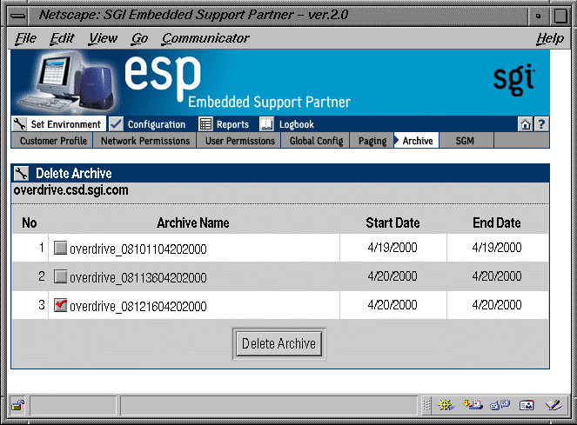Image resolution: width=577 pixels, height=425 pixels.
Task: Click the book icon beside Logbook
Action: pyautogui.click(x=267, y=124)
